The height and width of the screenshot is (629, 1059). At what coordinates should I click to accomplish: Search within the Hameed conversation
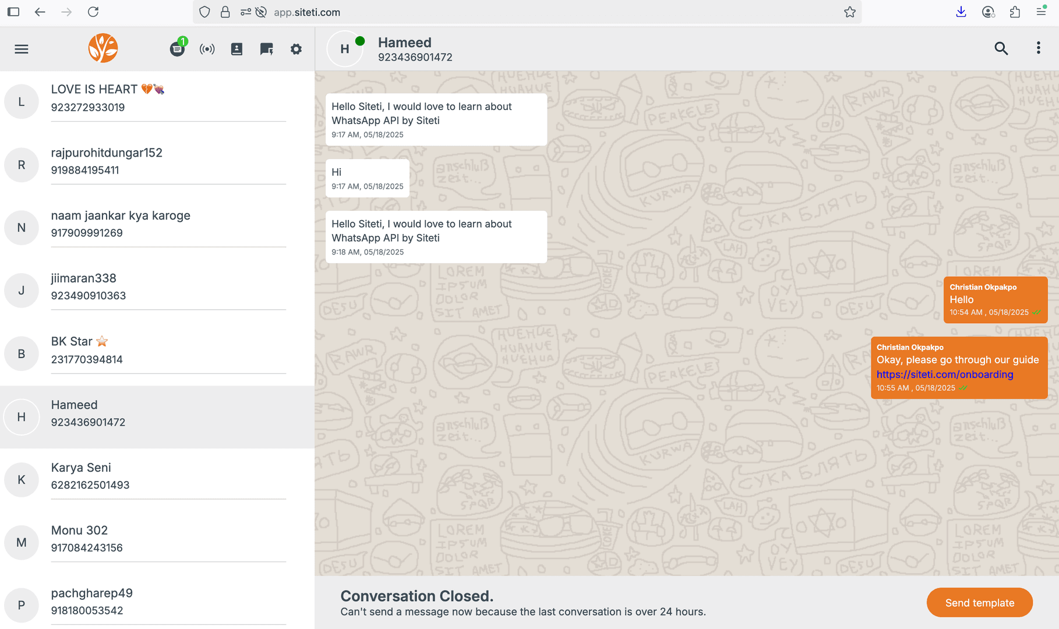(x=1001, y=48)
